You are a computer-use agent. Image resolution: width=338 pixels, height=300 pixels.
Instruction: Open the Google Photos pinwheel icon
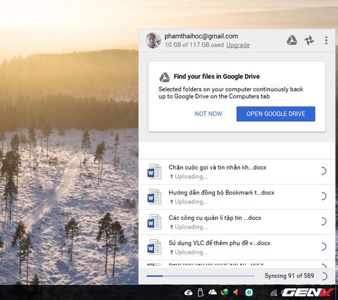click(309, 40)
